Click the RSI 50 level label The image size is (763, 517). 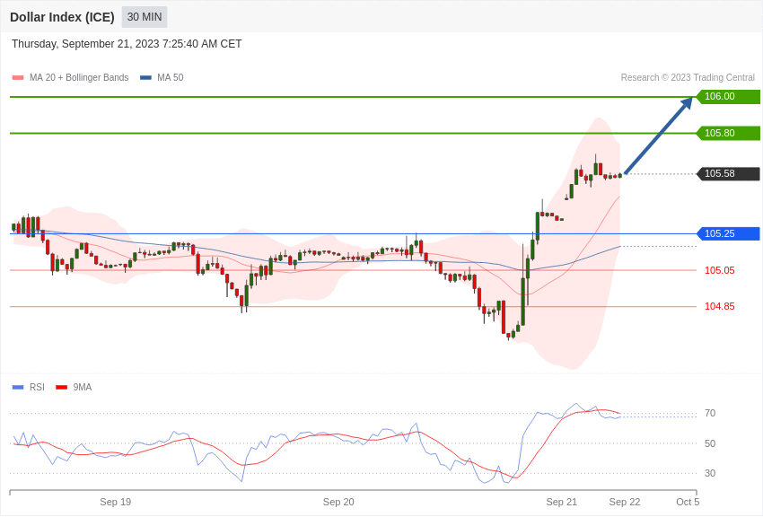click(x=710, y=443)
